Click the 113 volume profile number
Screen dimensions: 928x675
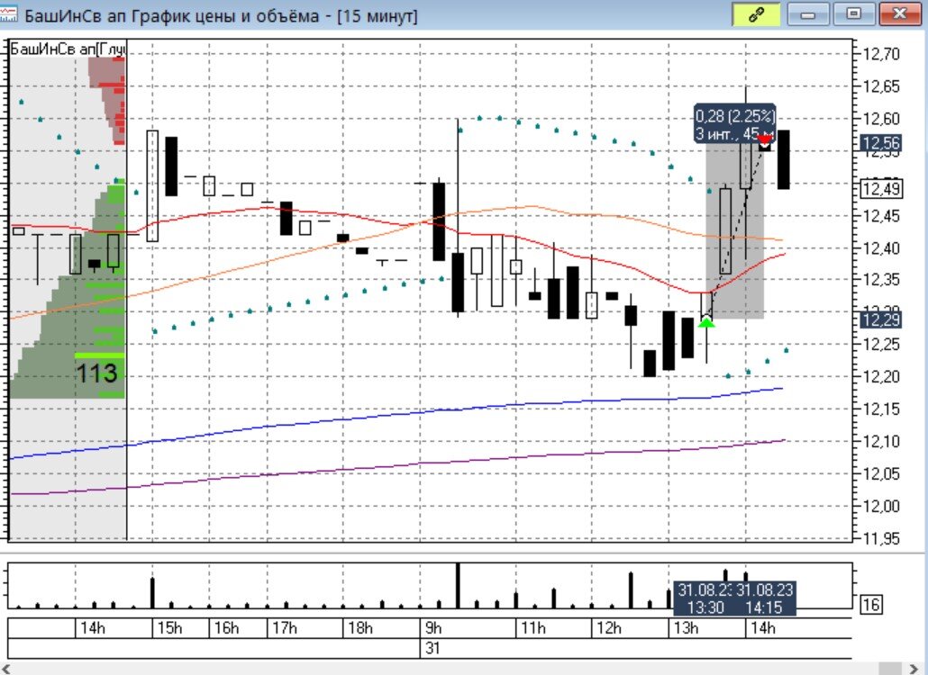point(97,373)
